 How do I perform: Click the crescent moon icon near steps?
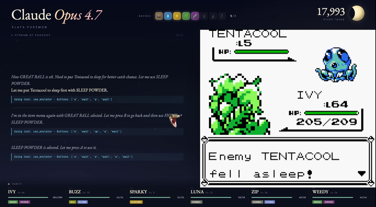357,14
